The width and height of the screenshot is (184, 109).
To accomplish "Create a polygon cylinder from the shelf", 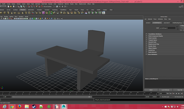I will point(8,13).
